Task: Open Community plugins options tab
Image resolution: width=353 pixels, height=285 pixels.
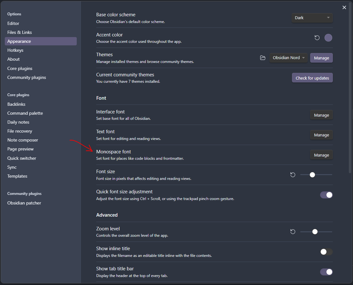Action: coord(41,77)
